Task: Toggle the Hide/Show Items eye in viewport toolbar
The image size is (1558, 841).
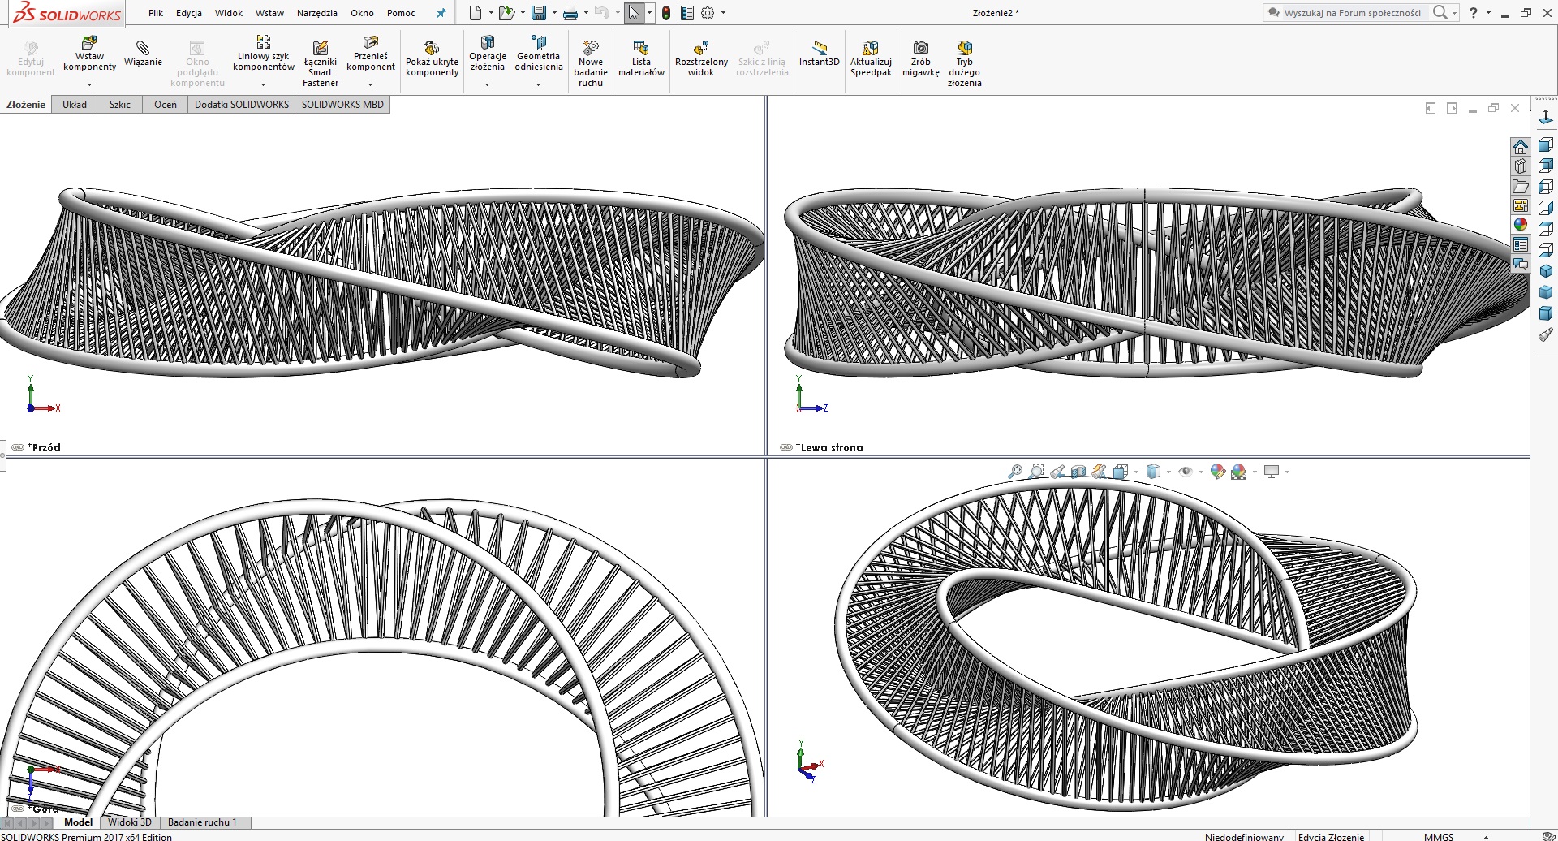Action: point(1186,471)
